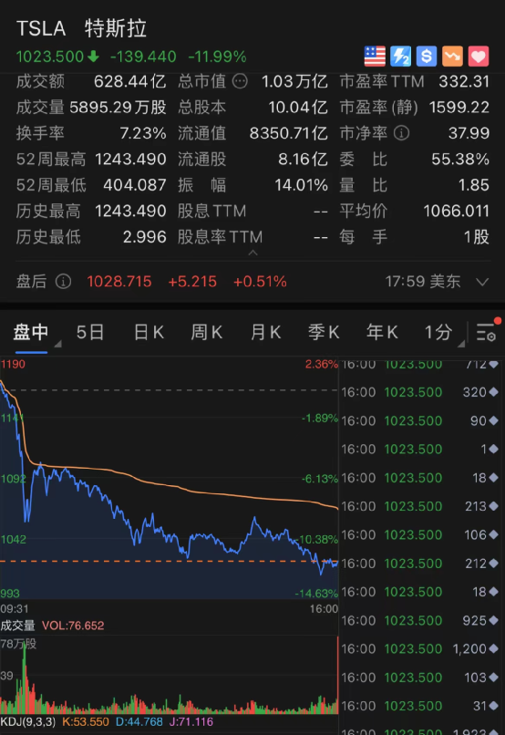Expand the after-hours row with down chevron
Viewport: 505px width, 735px height.
pos(482,282)
